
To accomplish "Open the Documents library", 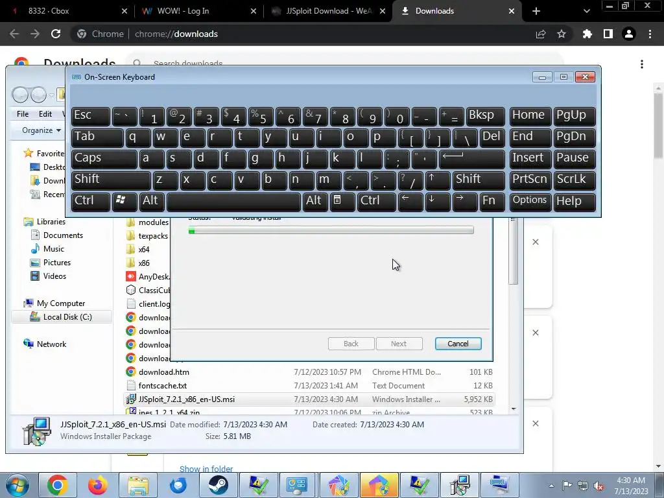I will 63,235.
